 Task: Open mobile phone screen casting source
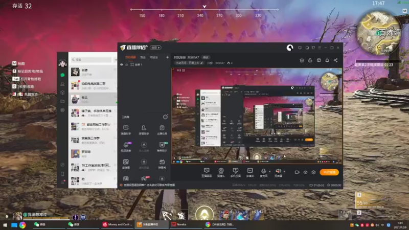235,172
